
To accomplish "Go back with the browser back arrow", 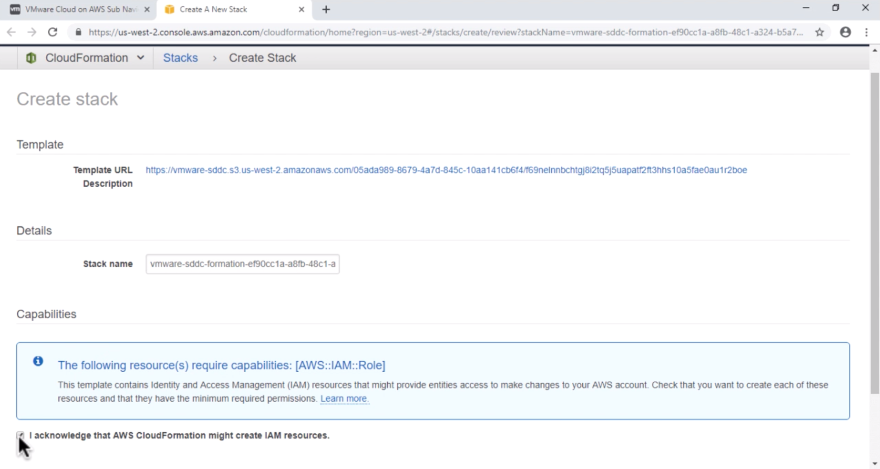I will (11, 32).
